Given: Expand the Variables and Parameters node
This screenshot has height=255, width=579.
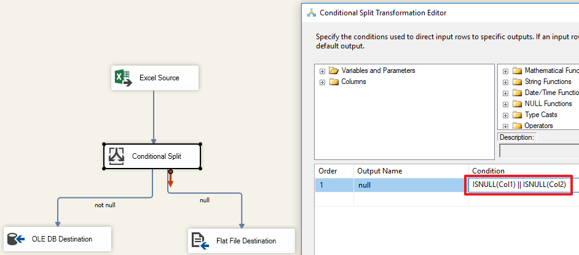Looking at the screenshot, I should (x=322, y=71).
